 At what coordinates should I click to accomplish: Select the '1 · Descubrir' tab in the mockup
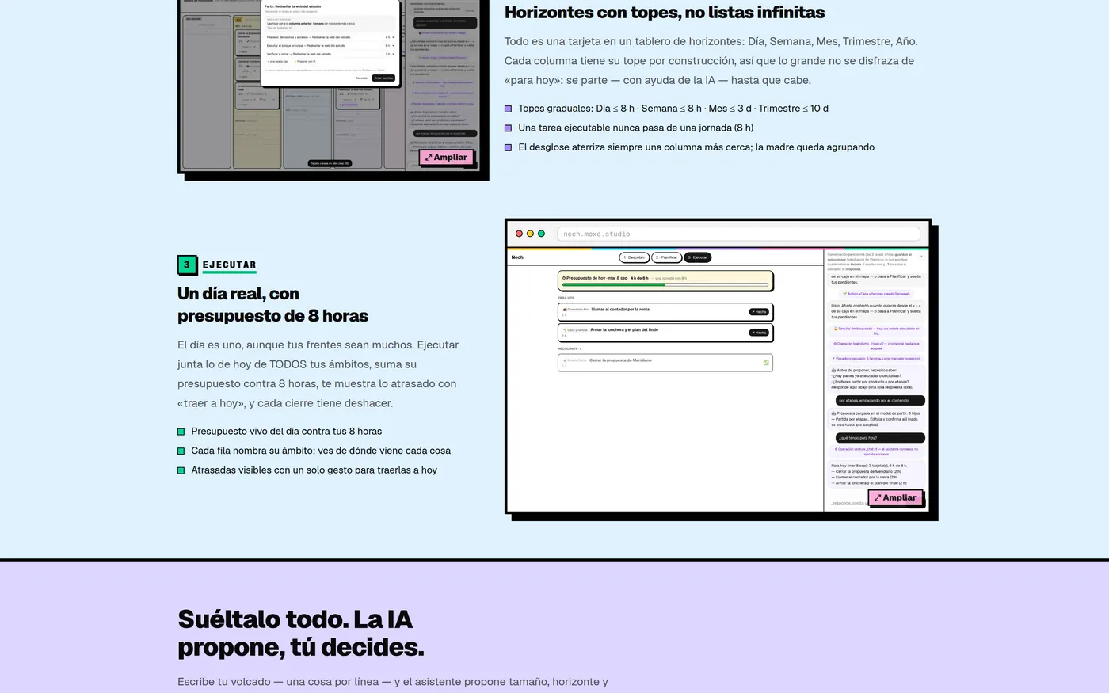click(x=635, y=257)
